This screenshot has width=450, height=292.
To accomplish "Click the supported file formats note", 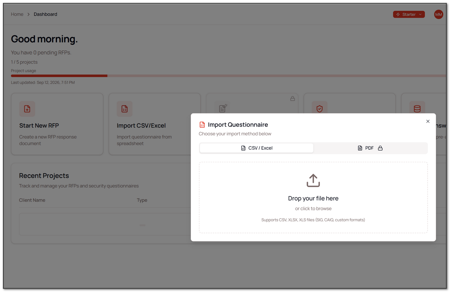I will pyautogui.click(x=313, y=220).
